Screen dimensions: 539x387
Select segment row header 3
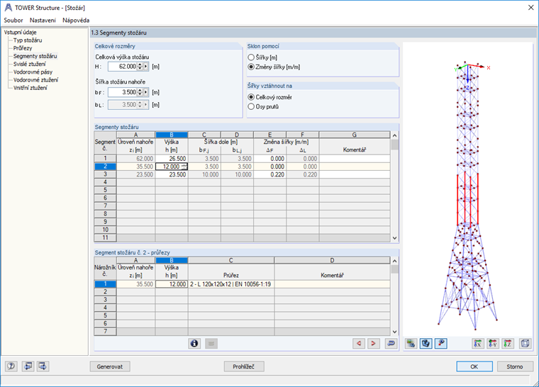coord(105,174)
